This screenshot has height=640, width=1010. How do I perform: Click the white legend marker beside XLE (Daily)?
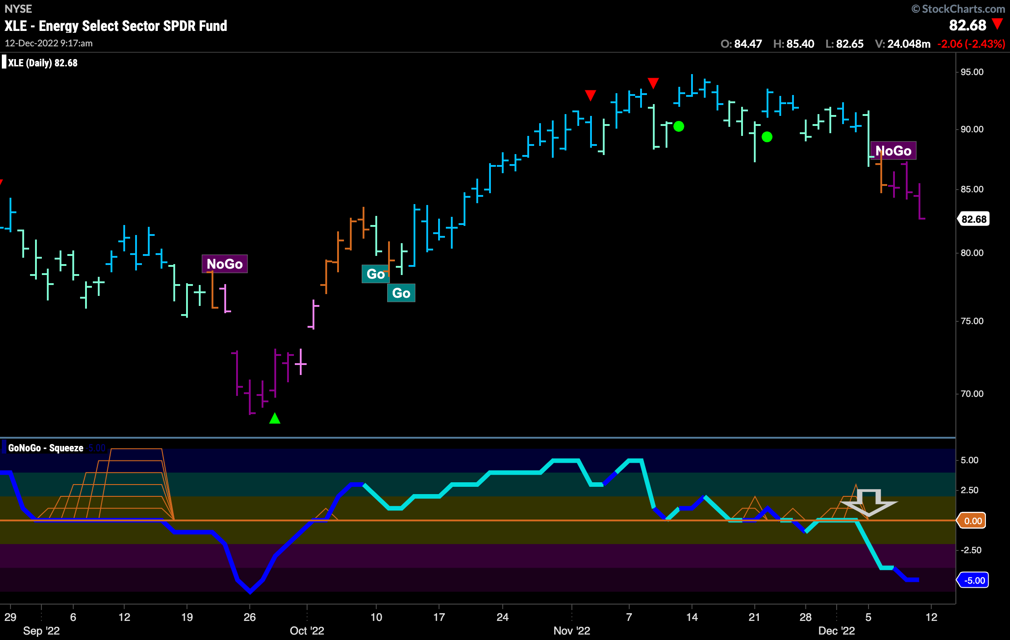[4, 62]
